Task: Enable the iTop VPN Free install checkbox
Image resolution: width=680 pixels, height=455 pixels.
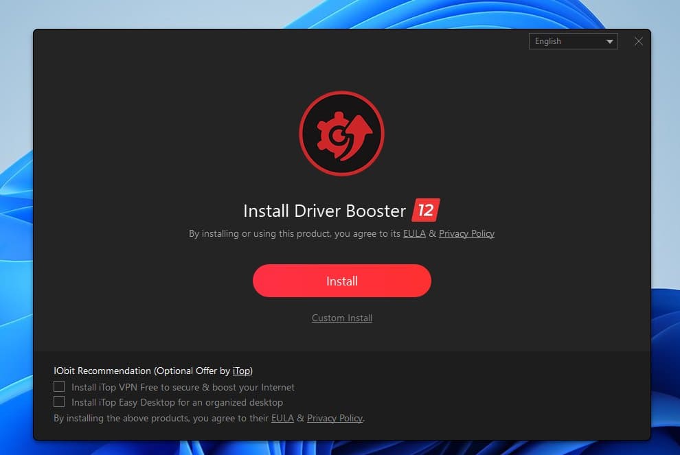Action: [x=59, y=386]
